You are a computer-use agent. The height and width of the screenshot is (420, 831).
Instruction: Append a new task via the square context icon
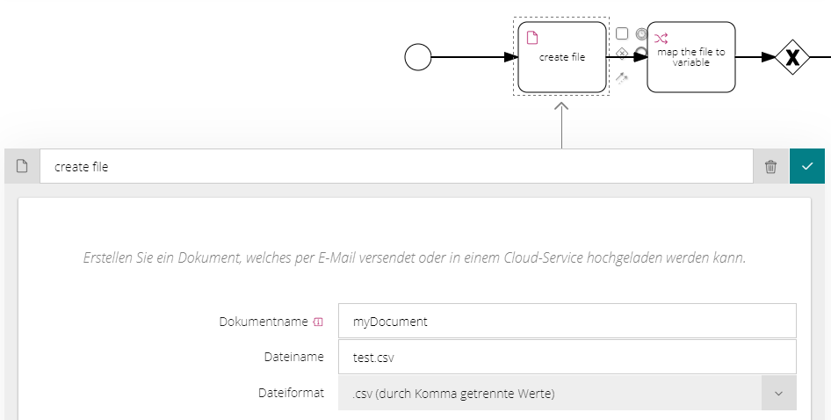pos(622,34)
